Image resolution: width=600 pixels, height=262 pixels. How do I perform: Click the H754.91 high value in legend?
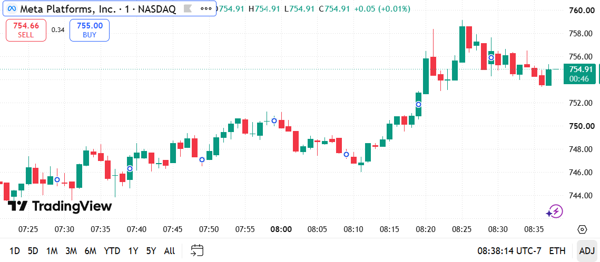coord(265,8)
